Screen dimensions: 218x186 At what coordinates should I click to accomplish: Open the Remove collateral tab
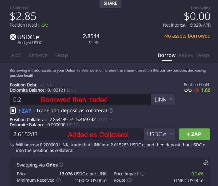tap(38, 55)
